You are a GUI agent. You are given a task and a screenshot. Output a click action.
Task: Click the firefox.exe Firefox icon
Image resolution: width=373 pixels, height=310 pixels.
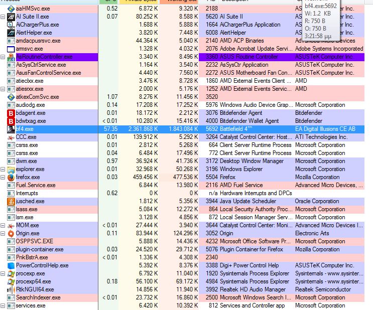click(11, 178)
